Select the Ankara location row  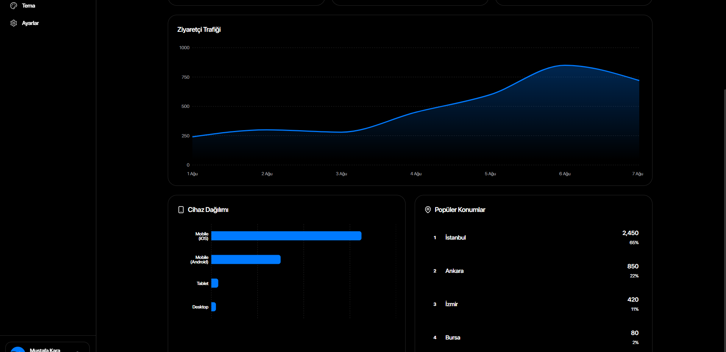click(x=533, y=271)
